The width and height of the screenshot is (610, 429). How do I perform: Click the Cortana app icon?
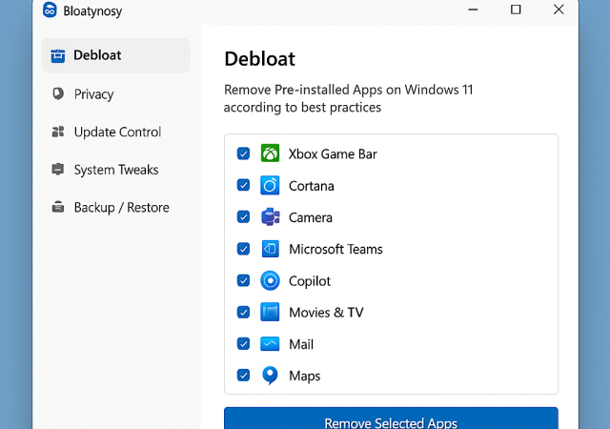pyautogui.click(x=271, y=185)
